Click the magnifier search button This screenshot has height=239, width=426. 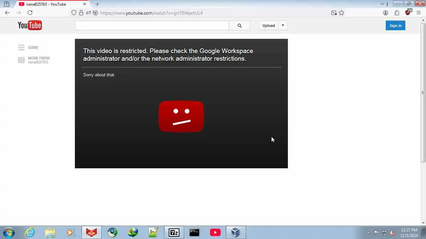[240, 26]
